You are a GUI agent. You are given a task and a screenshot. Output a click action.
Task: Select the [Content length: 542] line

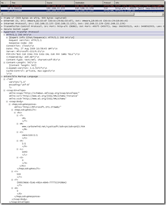22,65
